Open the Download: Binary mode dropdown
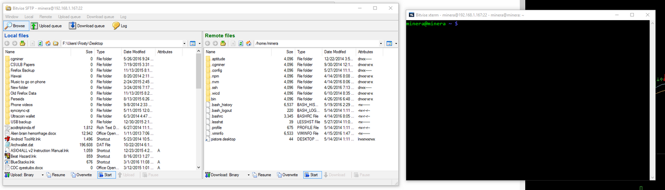The width and height of the screenshot is (665, 190). coord(227,175)
